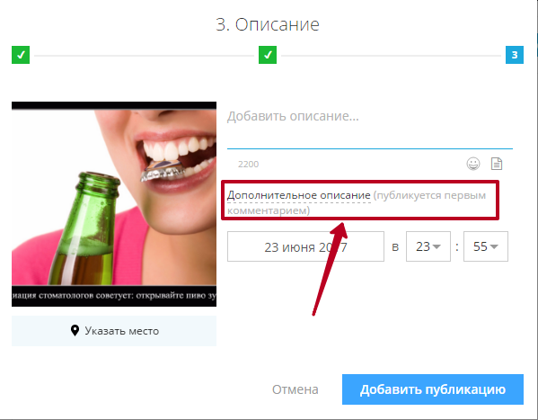Viewport: 538px width, 420px height.
Task: Click the bottle image preview thumbnail
Action: (x=114, y=204)
